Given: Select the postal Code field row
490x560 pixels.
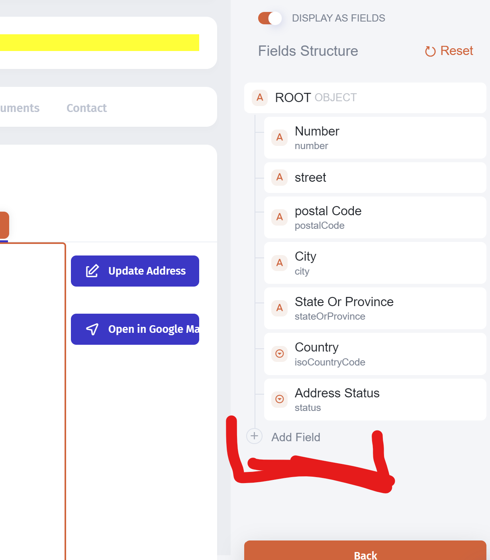Looking at the screenshot, I should (374, 218).
